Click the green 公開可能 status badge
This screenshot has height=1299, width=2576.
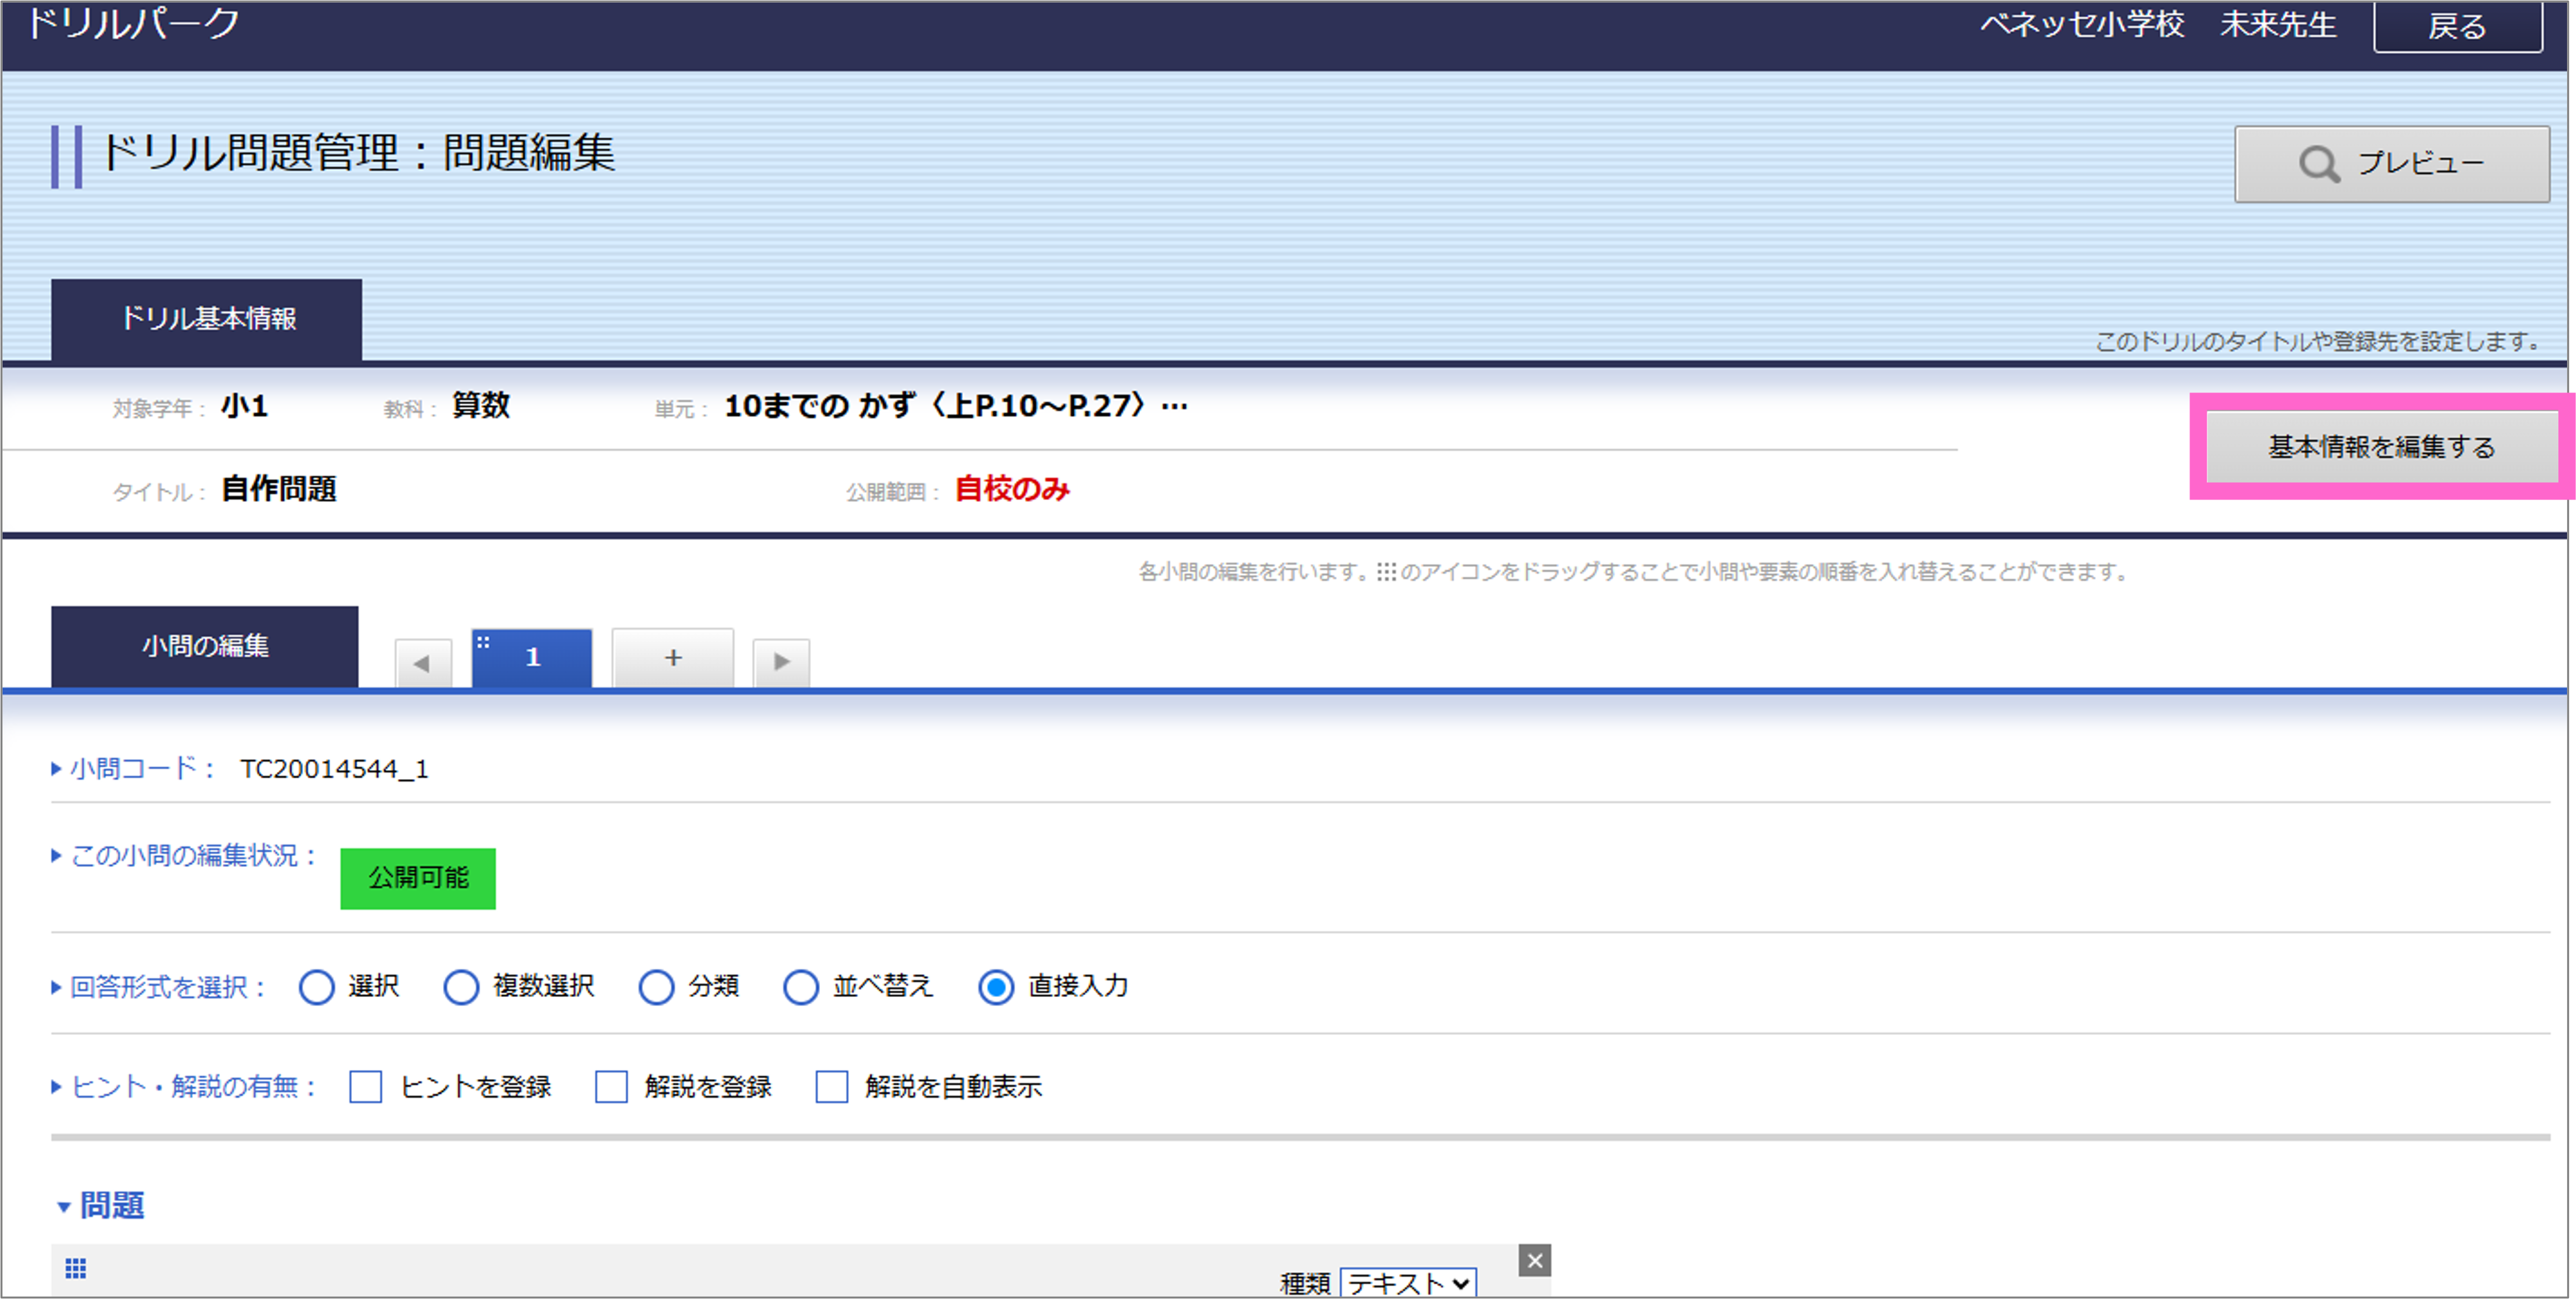pyautogui.click(x=418, y=878)
